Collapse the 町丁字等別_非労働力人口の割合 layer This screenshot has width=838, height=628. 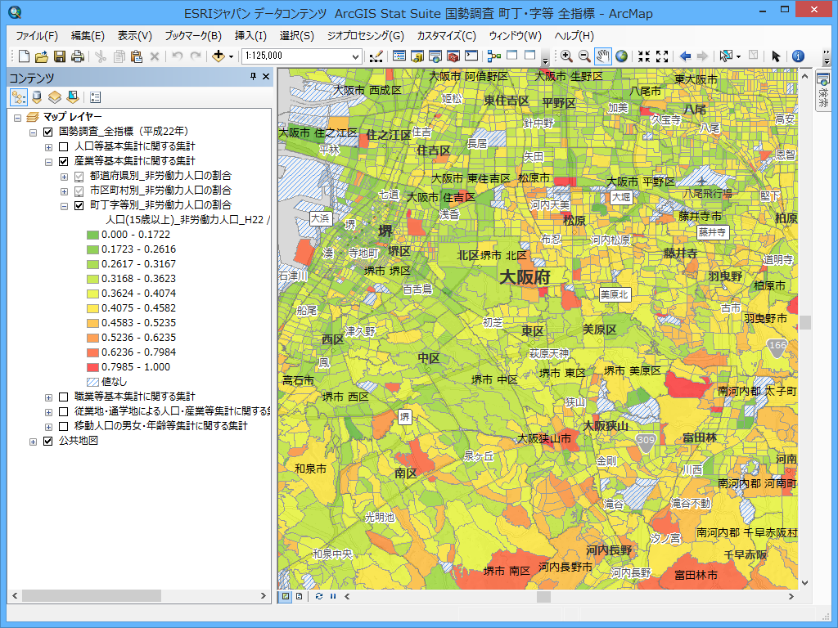pos(64,205)
